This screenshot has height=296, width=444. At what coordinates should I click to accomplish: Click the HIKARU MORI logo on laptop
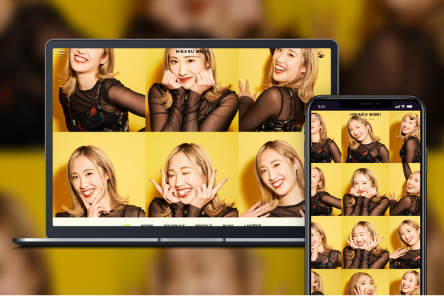pyautogui.click(x=192, y=52)
